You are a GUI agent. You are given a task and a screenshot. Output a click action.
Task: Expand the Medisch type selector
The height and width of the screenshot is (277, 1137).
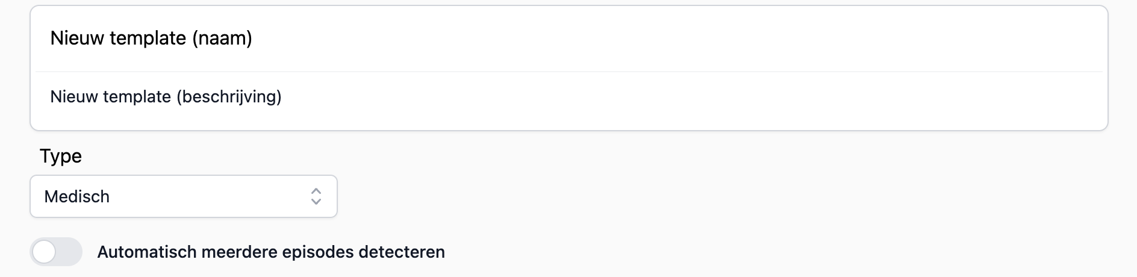pyautogui.click(x=183, y=196)
